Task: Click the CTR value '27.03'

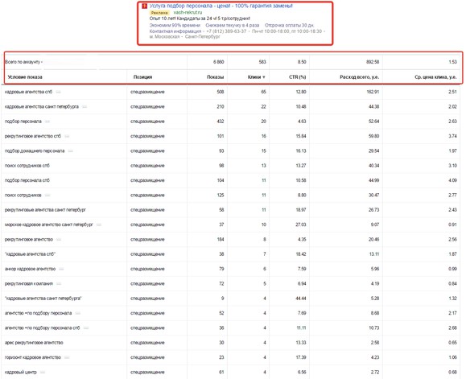Action: 301,225
